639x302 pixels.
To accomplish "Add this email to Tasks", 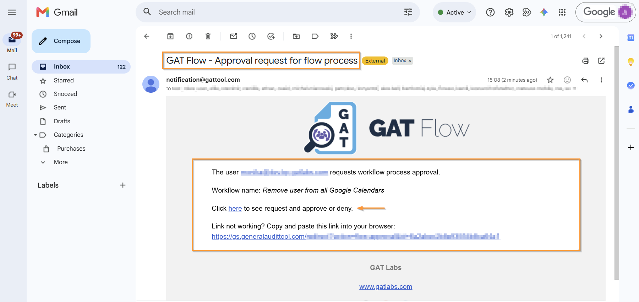I will (271, 36).
